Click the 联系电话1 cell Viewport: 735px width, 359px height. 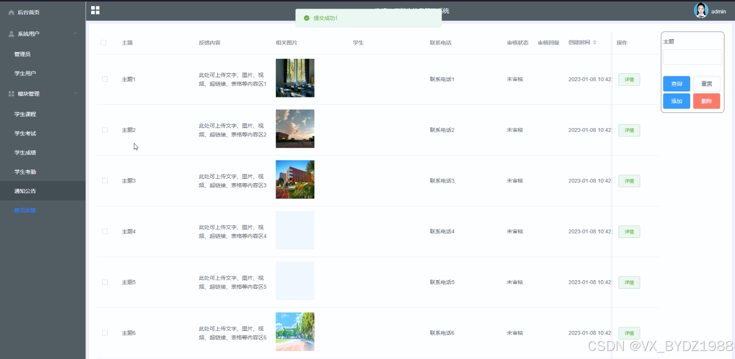click(442, 79)
